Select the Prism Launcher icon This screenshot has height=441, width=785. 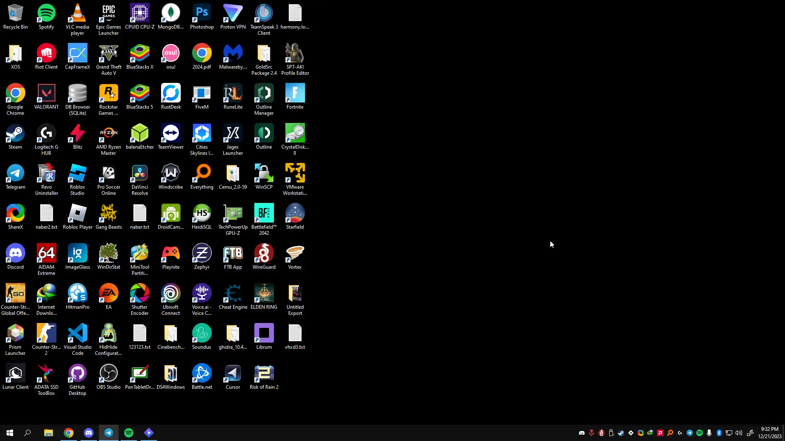(x=16, y=340)
